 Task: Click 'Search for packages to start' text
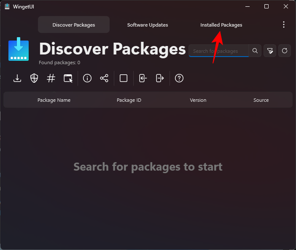tap(148, 167)
